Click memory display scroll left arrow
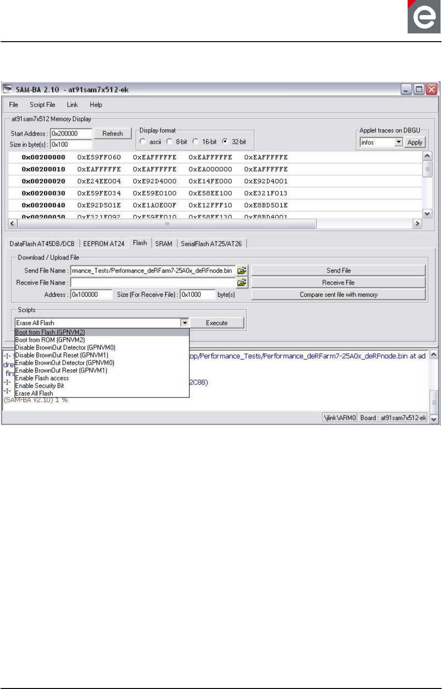 tap(13, 224)
